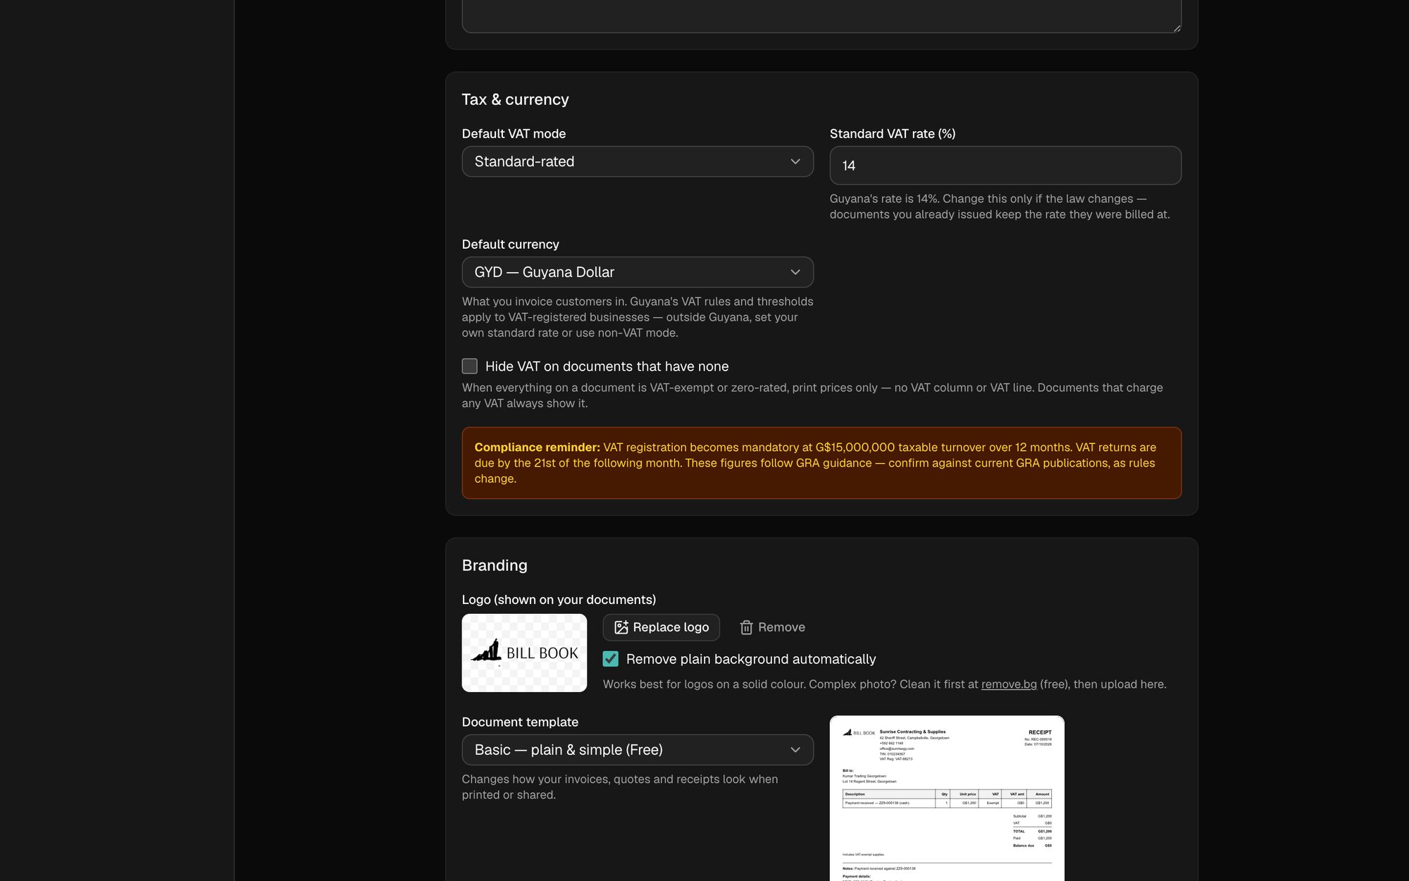Open the Default currency dropdown
Screen dimensions: 1409x881
(x=638, y=272)
